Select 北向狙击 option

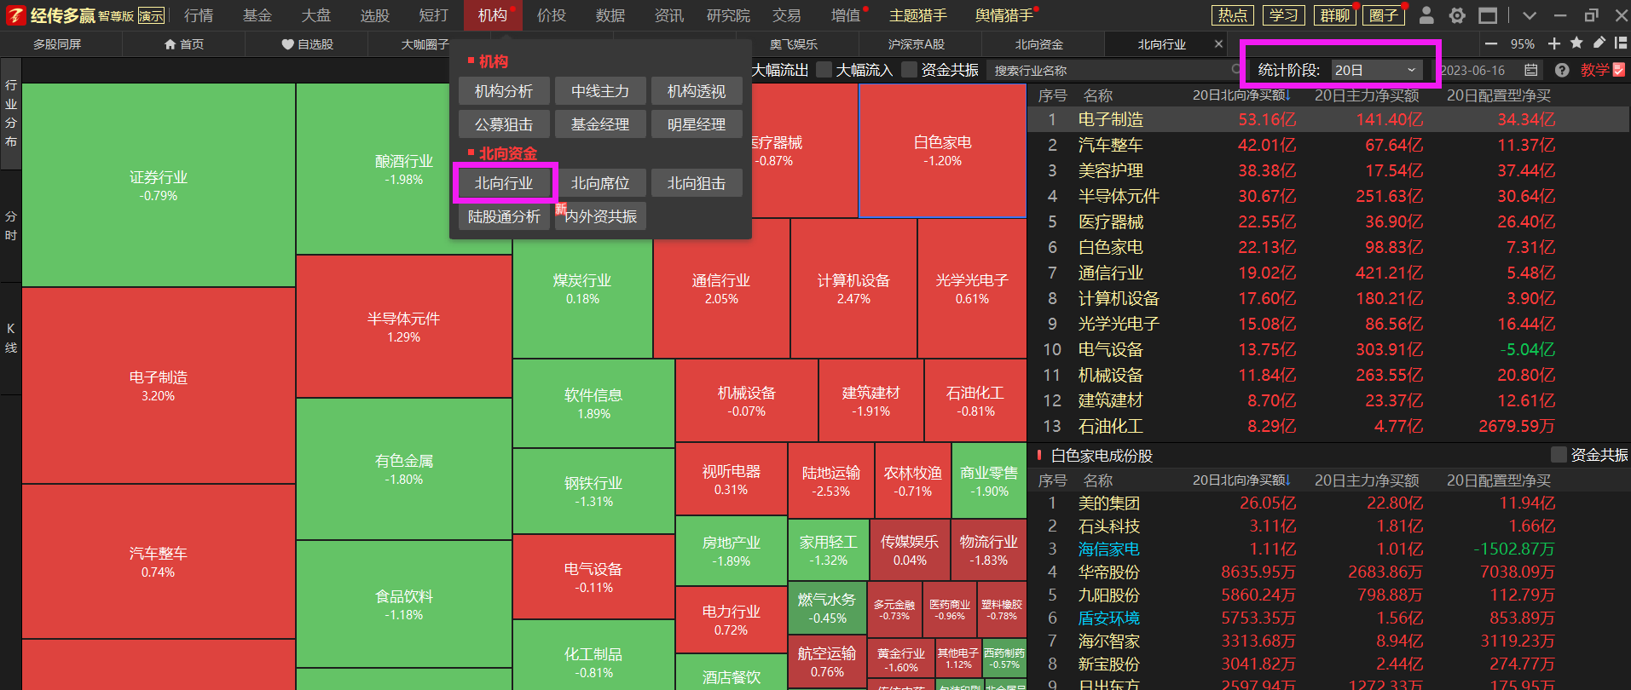[697, 183]
